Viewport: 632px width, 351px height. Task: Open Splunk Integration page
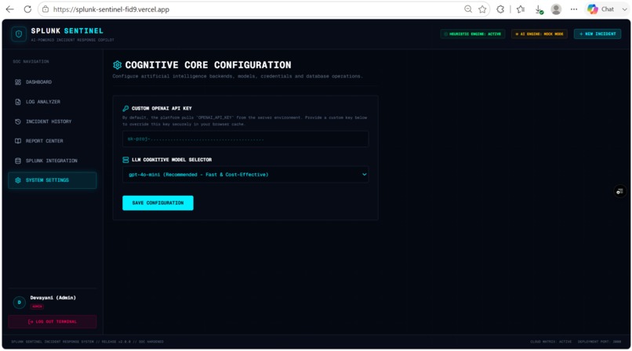click(52, 161)
